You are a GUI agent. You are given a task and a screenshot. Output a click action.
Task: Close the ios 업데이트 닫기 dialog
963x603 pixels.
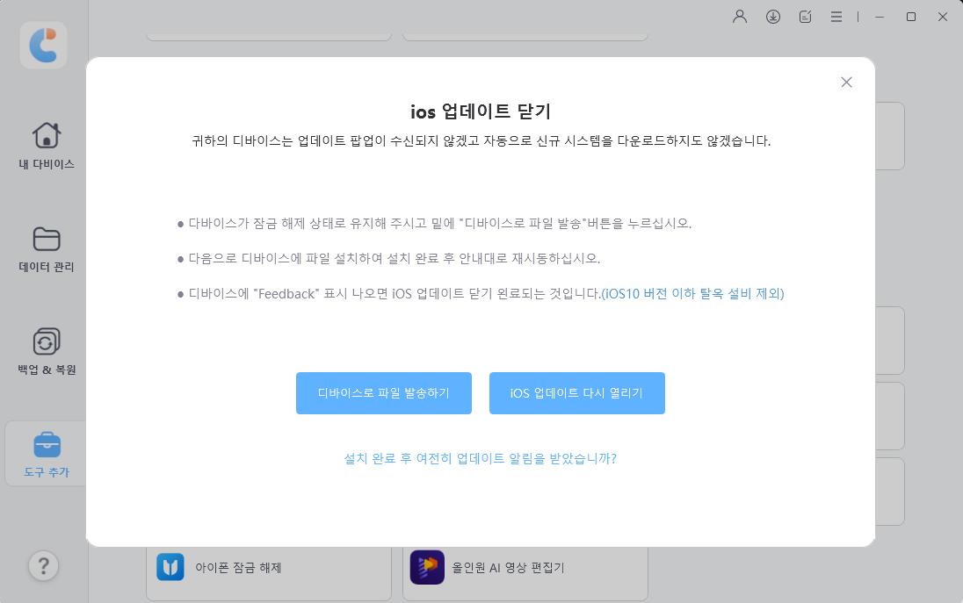click(x=846, y=82)
